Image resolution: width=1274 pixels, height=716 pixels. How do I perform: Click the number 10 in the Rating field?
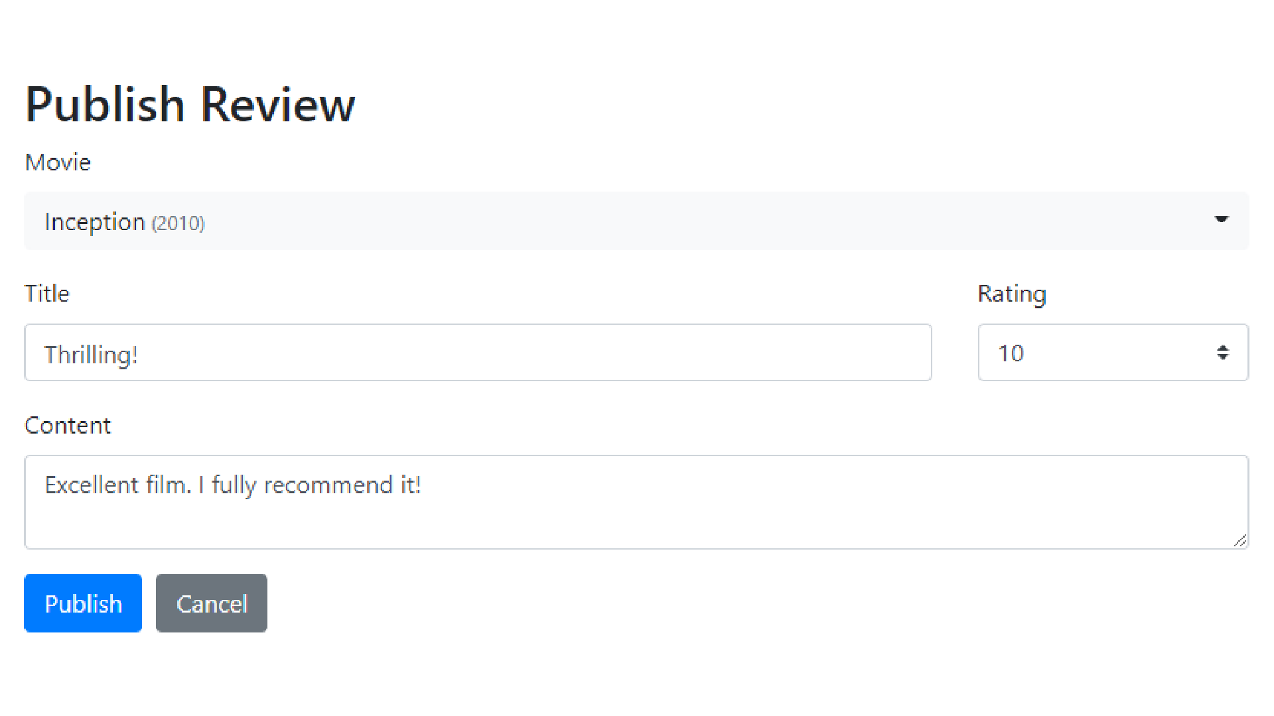(1011, 353)
